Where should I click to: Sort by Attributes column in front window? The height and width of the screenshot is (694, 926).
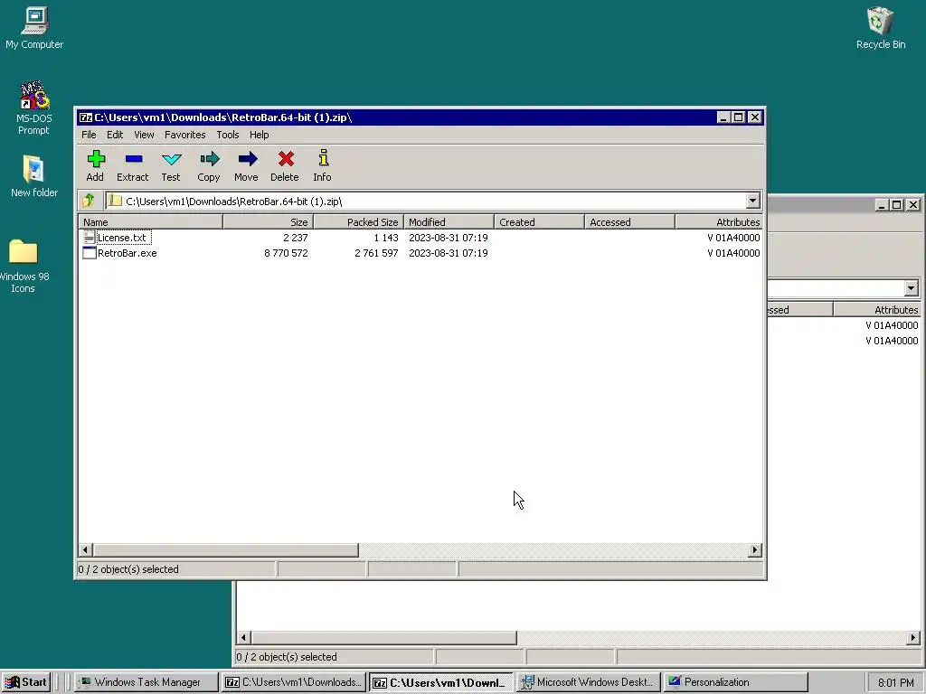pyautogui.click(x=719, y=222)
